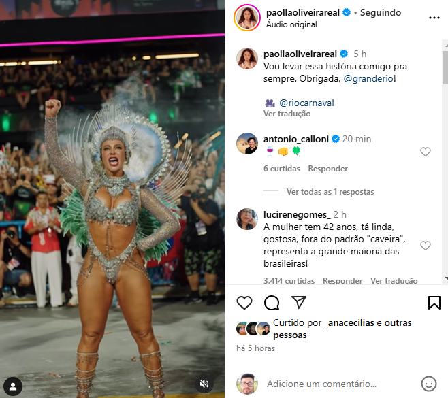Click Seguindo button in post header
This screenshot has height=398, width=448.
[x=381, y=12]
